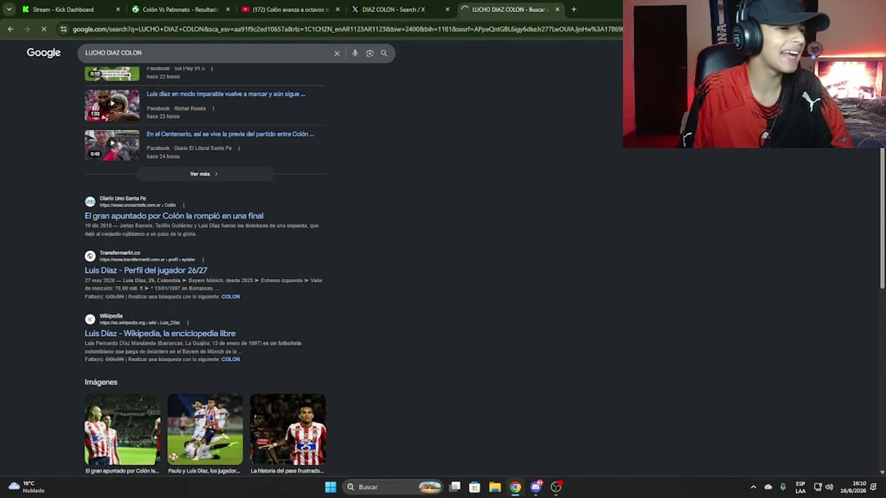Open Google Chrome from the taskbar

(x=516, y=487)
